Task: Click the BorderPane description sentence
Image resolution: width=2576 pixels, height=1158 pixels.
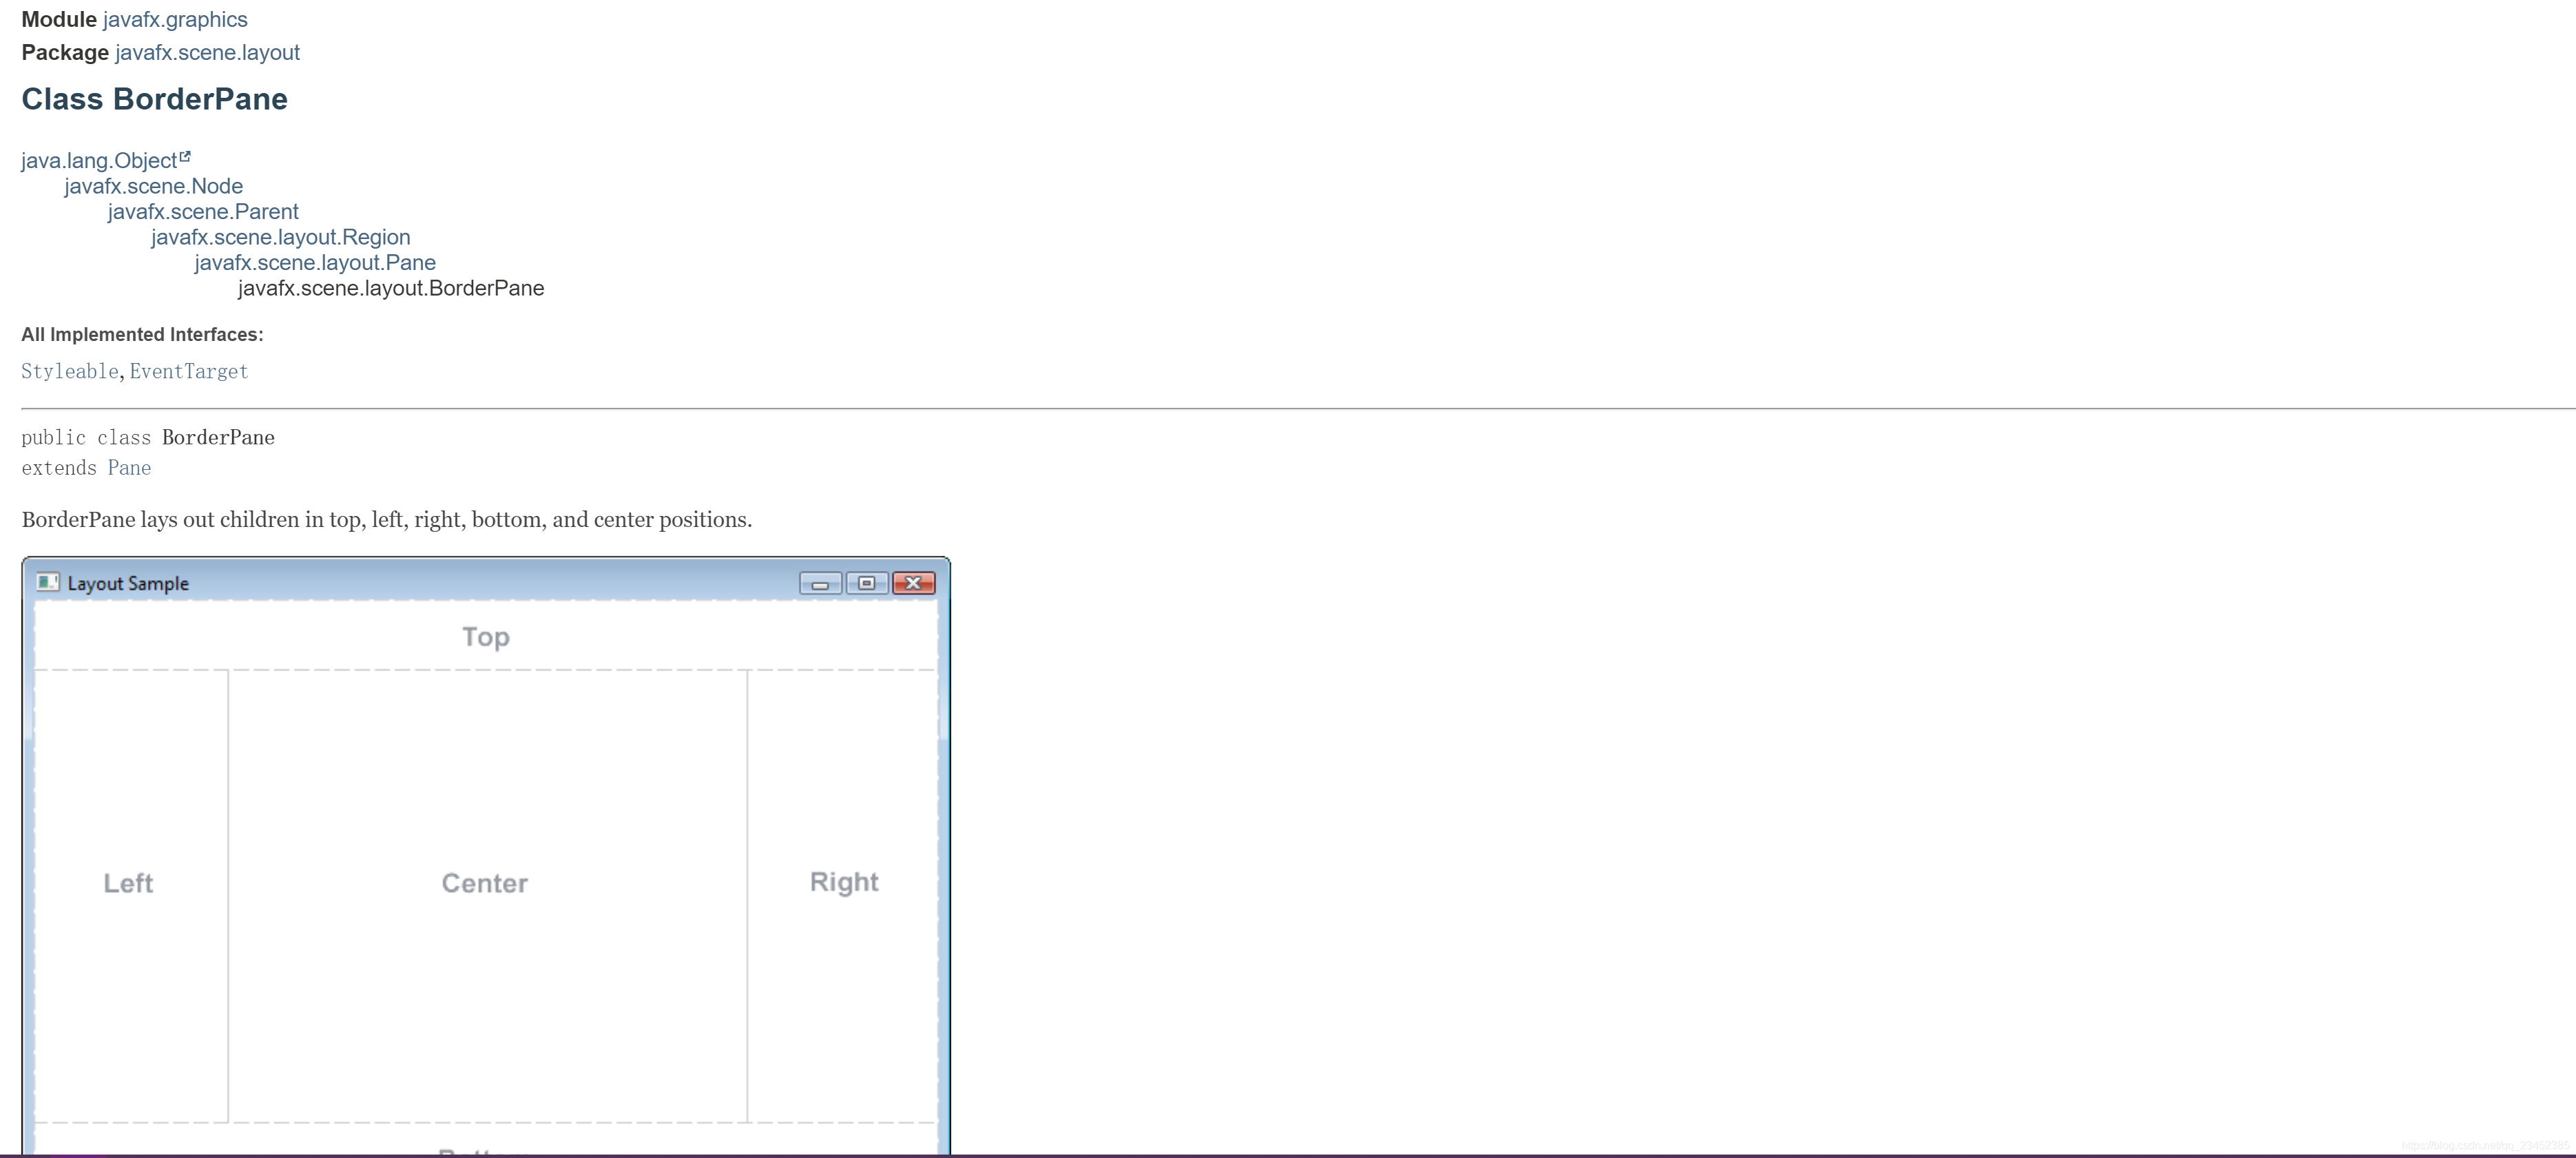Action: pos(387,520)
